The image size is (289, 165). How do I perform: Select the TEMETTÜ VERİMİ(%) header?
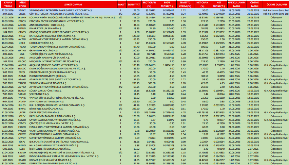(185, 4)
